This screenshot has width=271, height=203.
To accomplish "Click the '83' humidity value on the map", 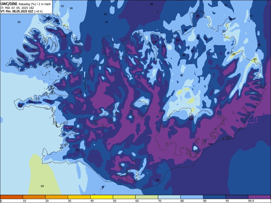I will coord(62,6).
